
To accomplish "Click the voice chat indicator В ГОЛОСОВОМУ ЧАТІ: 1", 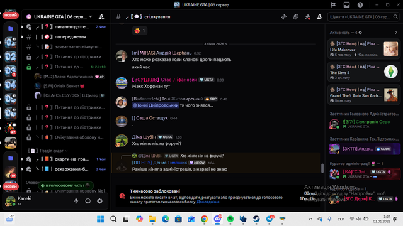I will [x=65, y=186].
